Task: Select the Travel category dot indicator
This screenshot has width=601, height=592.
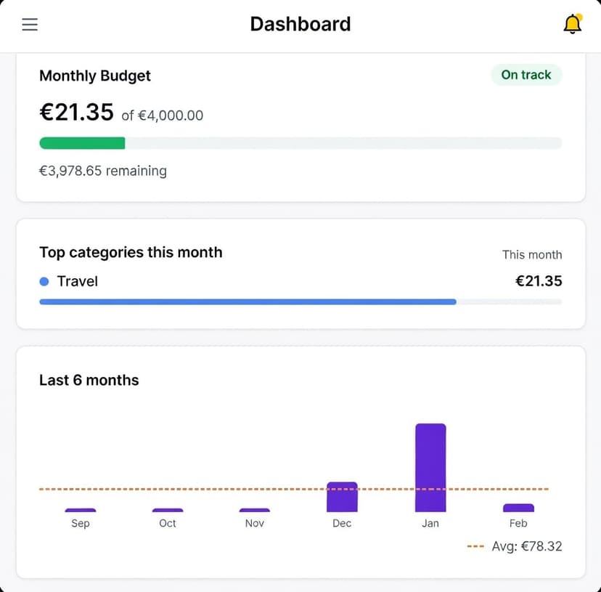Action: 42,281
